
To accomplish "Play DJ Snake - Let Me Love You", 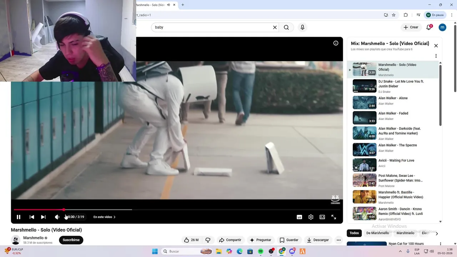I will tap(393, 86).
